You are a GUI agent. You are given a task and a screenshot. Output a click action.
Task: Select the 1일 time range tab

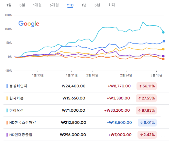9,5
